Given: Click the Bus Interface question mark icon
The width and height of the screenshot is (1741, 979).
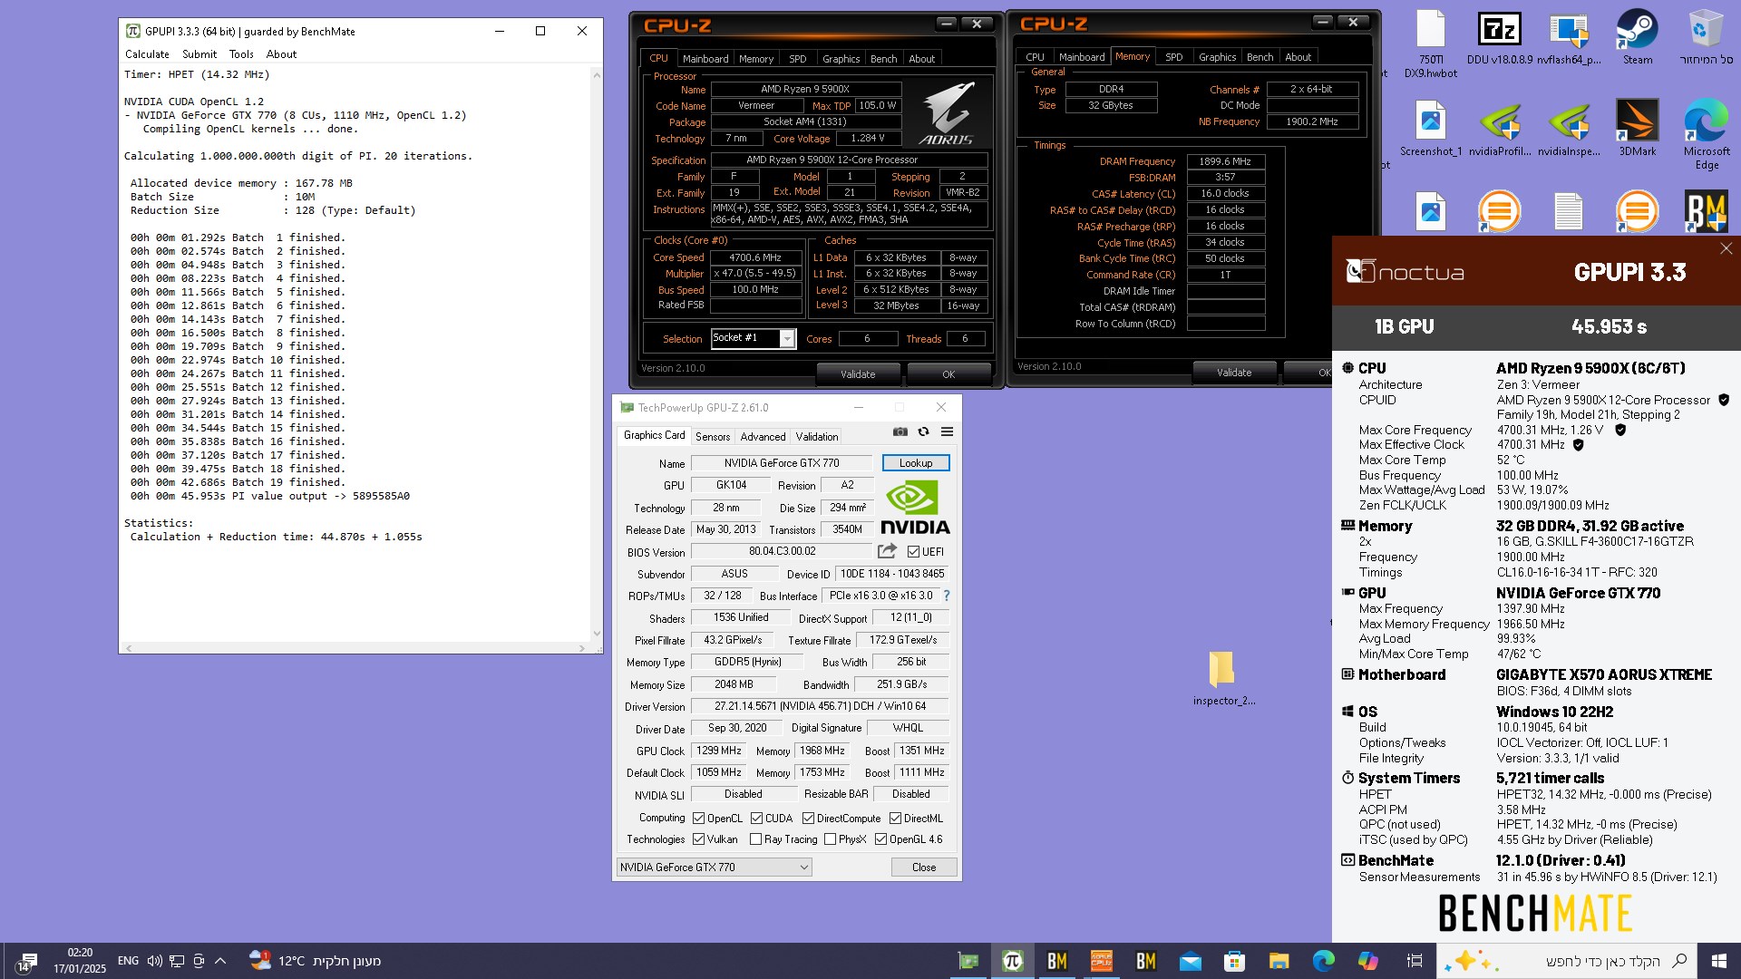Looking at the screenshot, I should point(947,596).
